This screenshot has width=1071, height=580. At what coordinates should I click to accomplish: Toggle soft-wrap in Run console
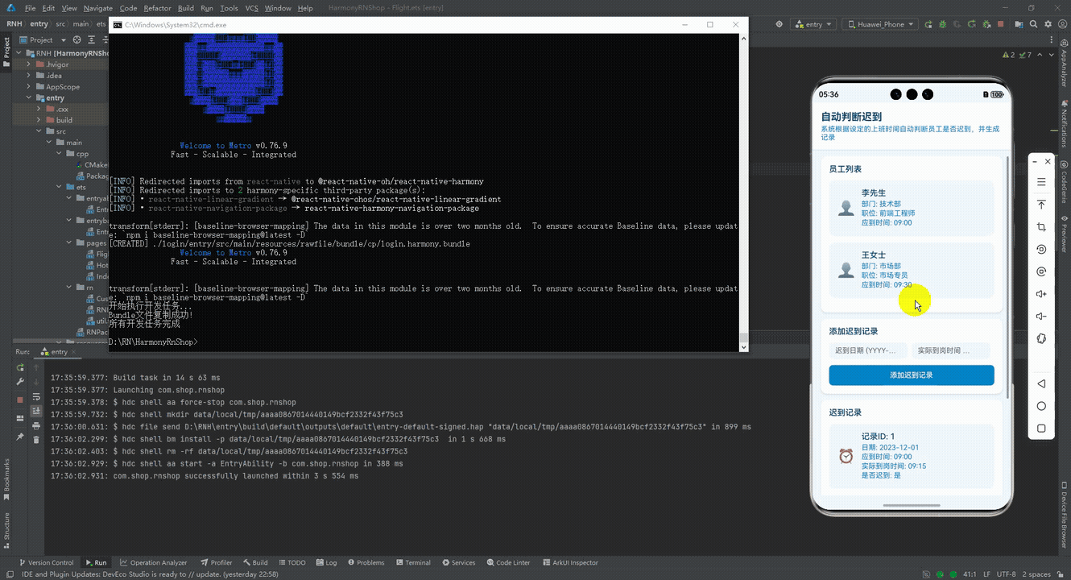(x=36, y=396)
